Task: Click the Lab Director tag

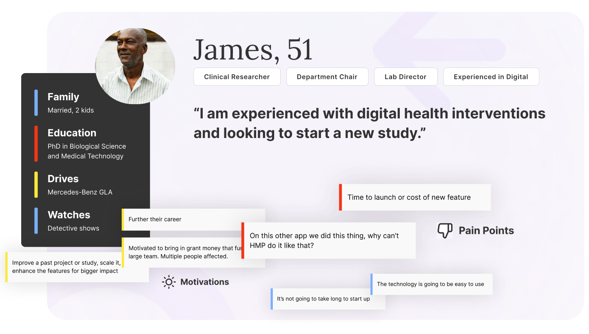Action: click(405, 77)
